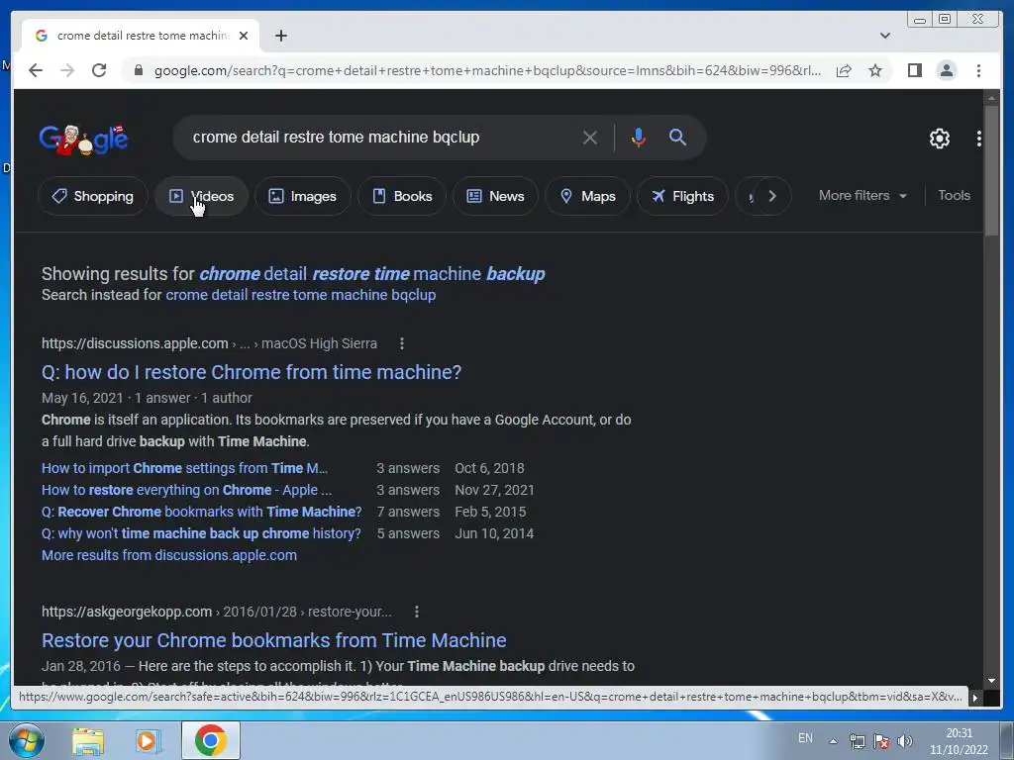
Task: Open Windows Media Player from taskbar
Action: point(148,740)
